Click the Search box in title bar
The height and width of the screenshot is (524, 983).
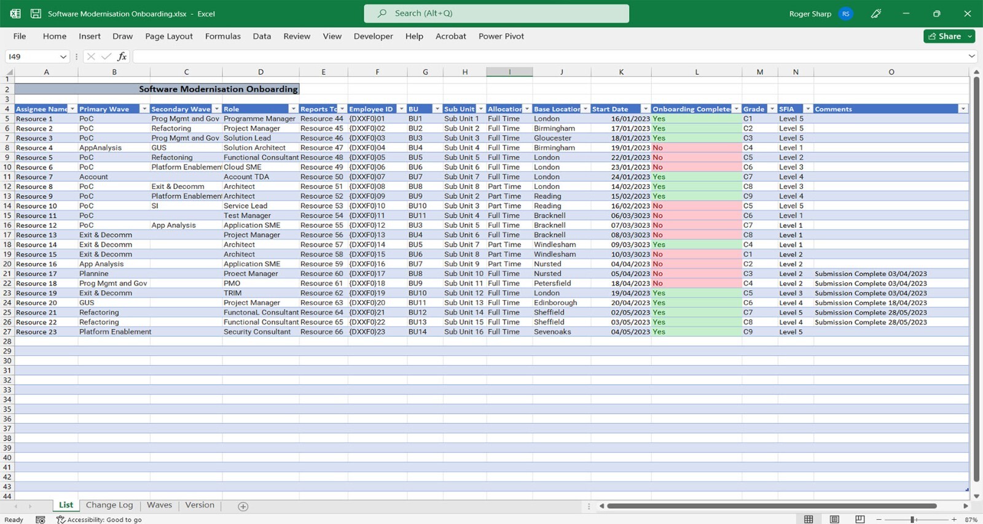(496, 13)
